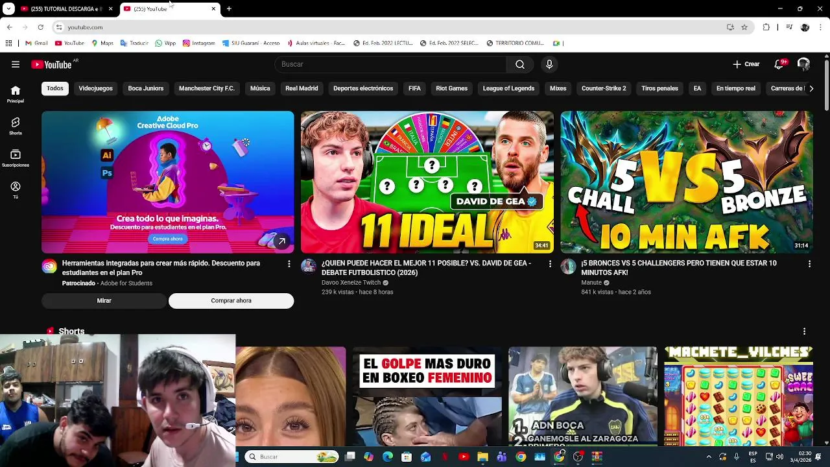This screenshot has height=467, width=830.
Task: Open the 5 VS 5 Bronze thumbnail
Action: (687, 182)
